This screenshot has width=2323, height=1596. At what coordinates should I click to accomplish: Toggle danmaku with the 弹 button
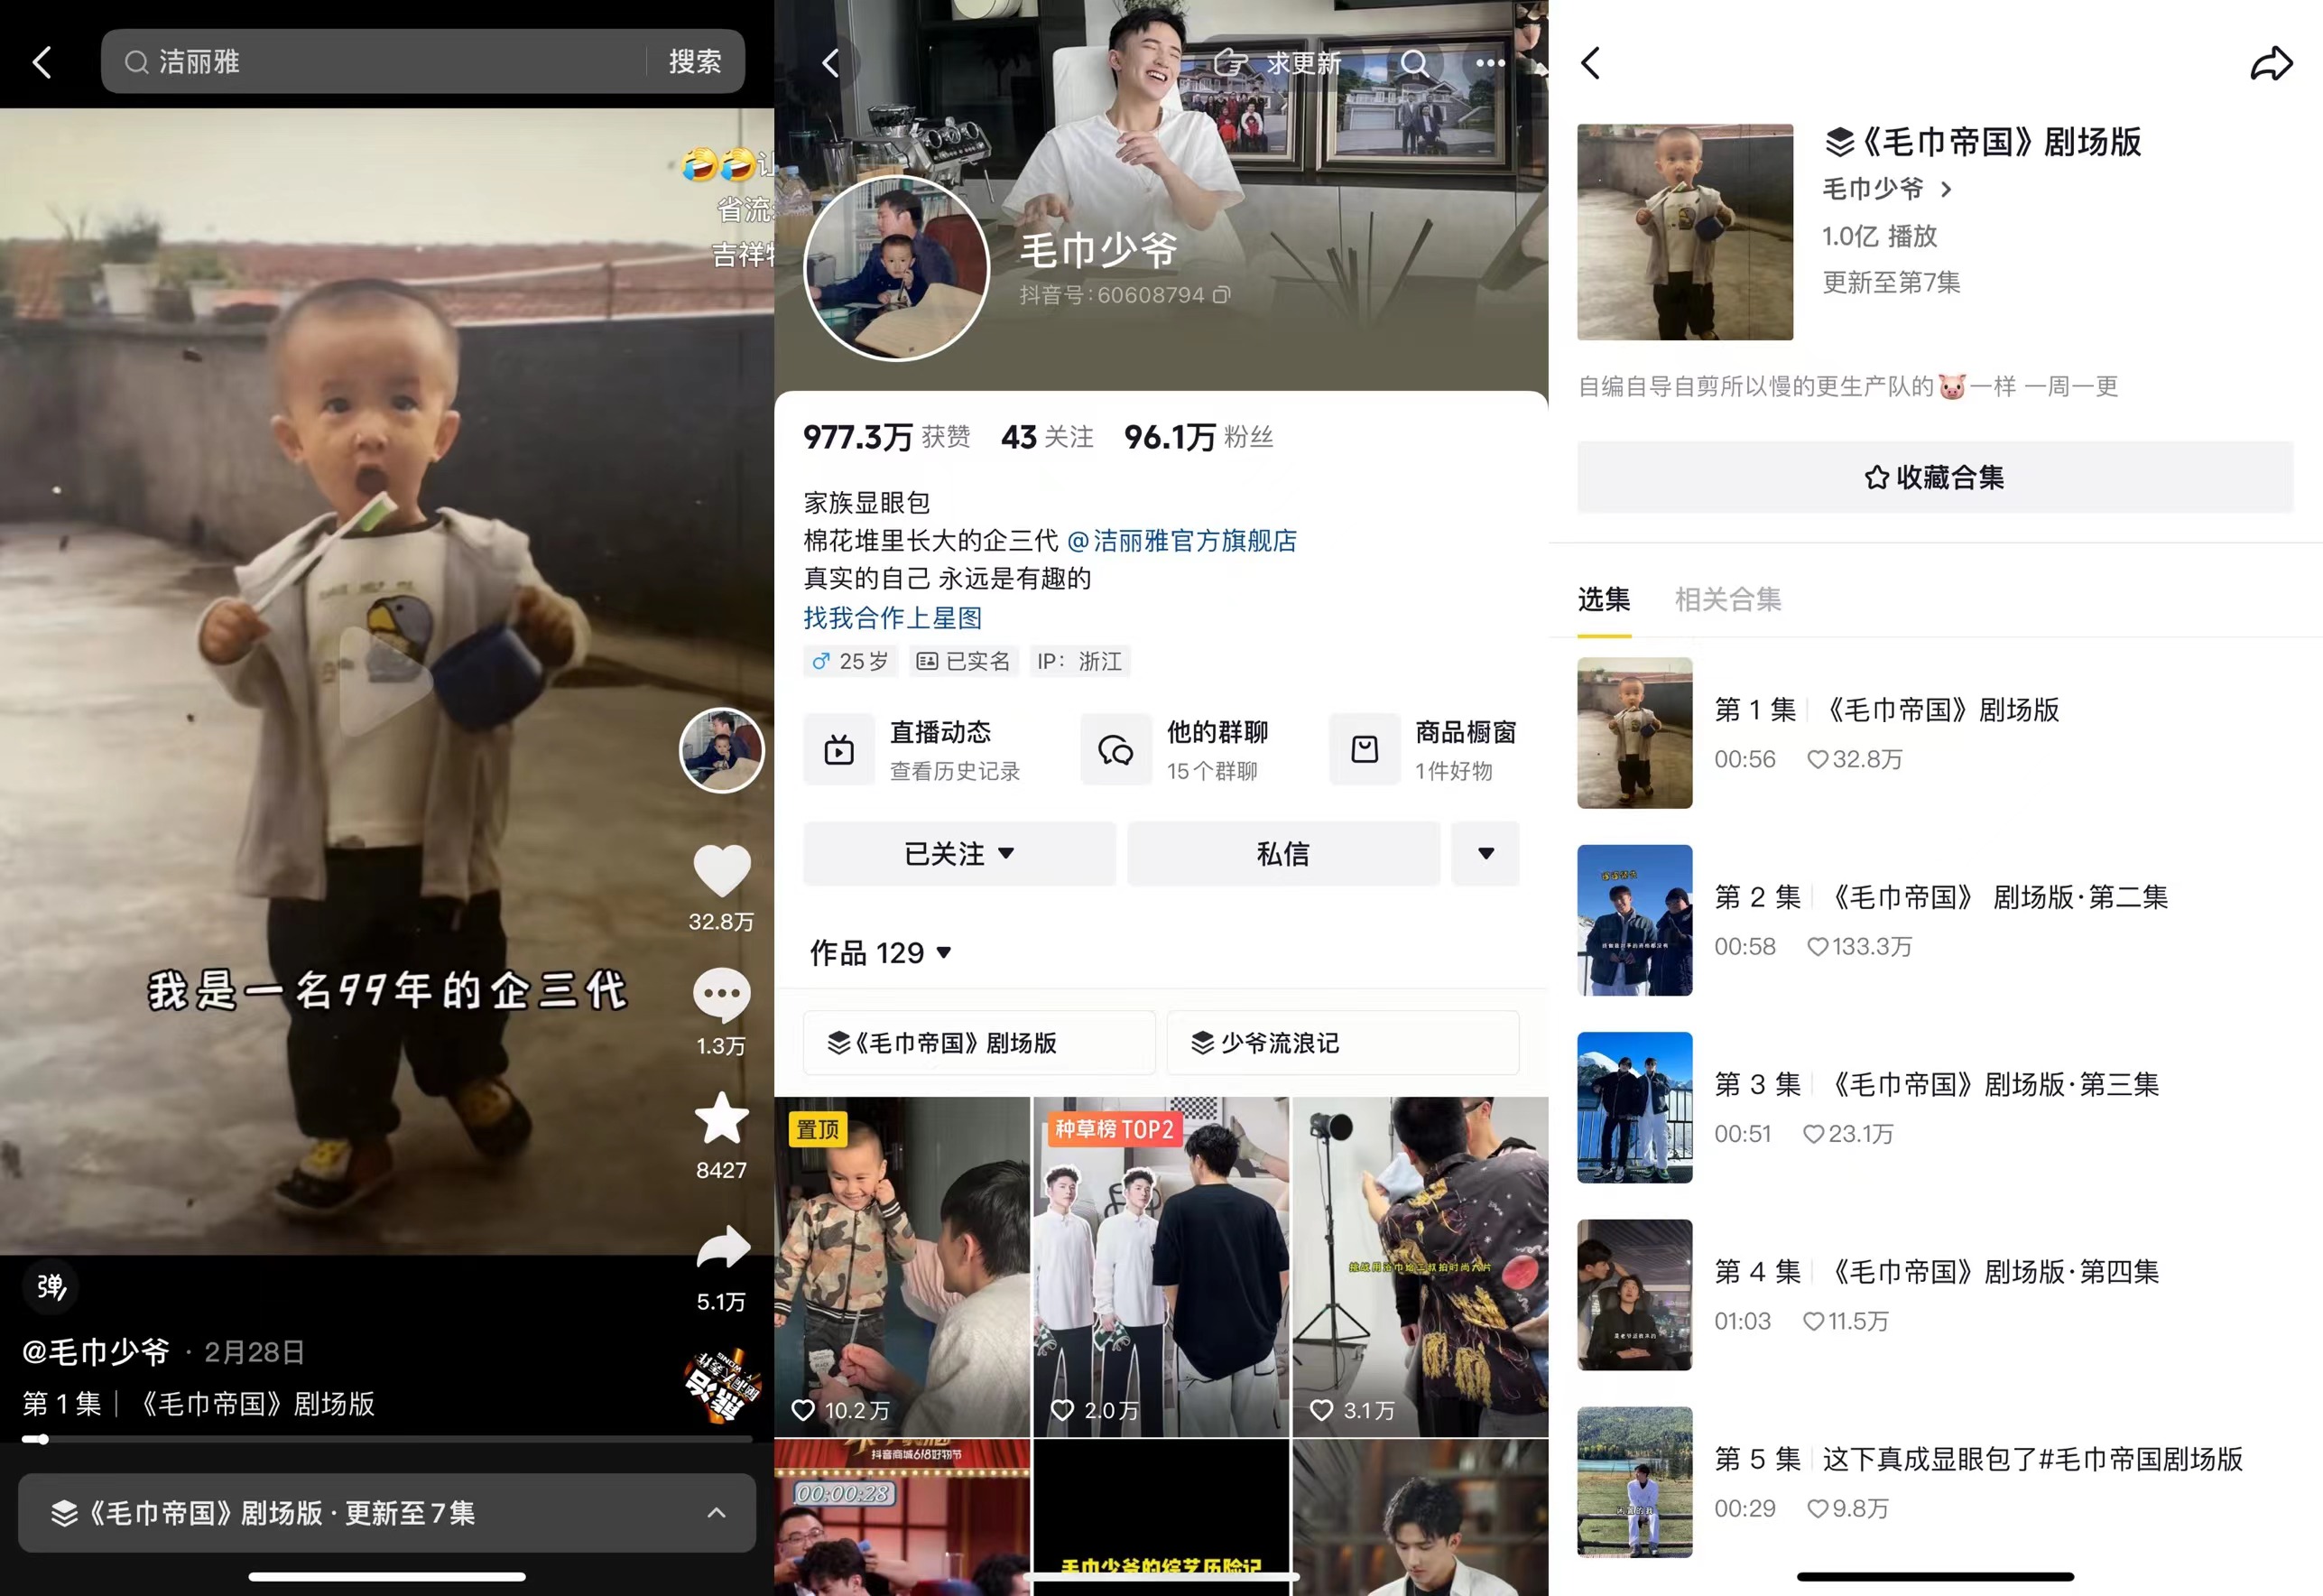coord(51,1286)
